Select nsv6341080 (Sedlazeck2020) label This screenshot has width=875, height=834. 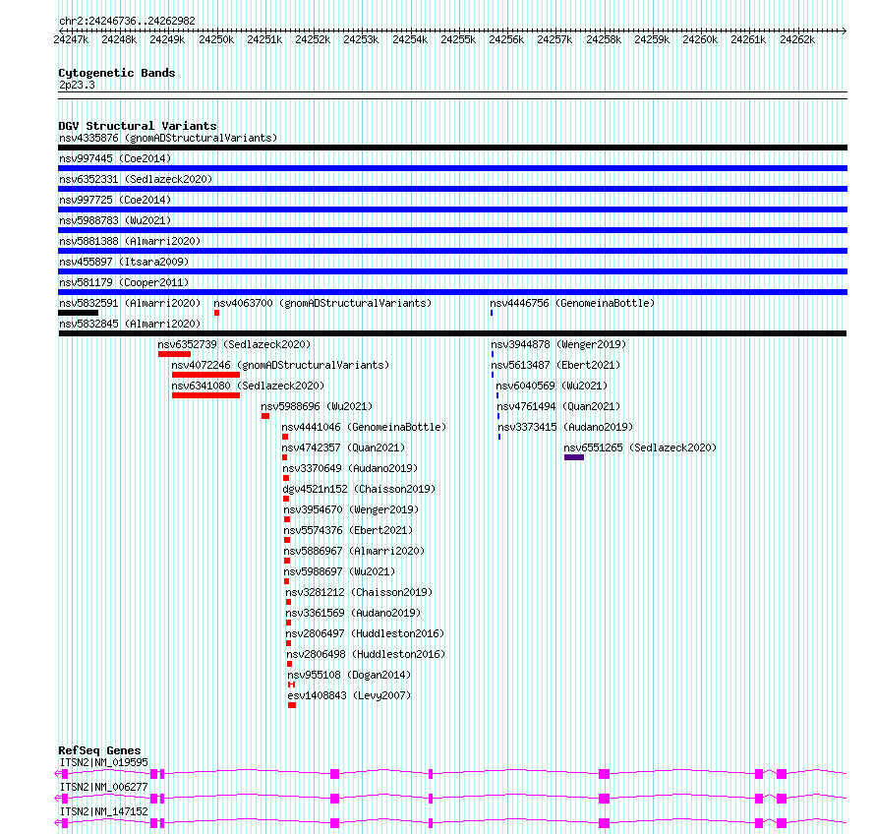pyautogui.click(x=248, y=386)
